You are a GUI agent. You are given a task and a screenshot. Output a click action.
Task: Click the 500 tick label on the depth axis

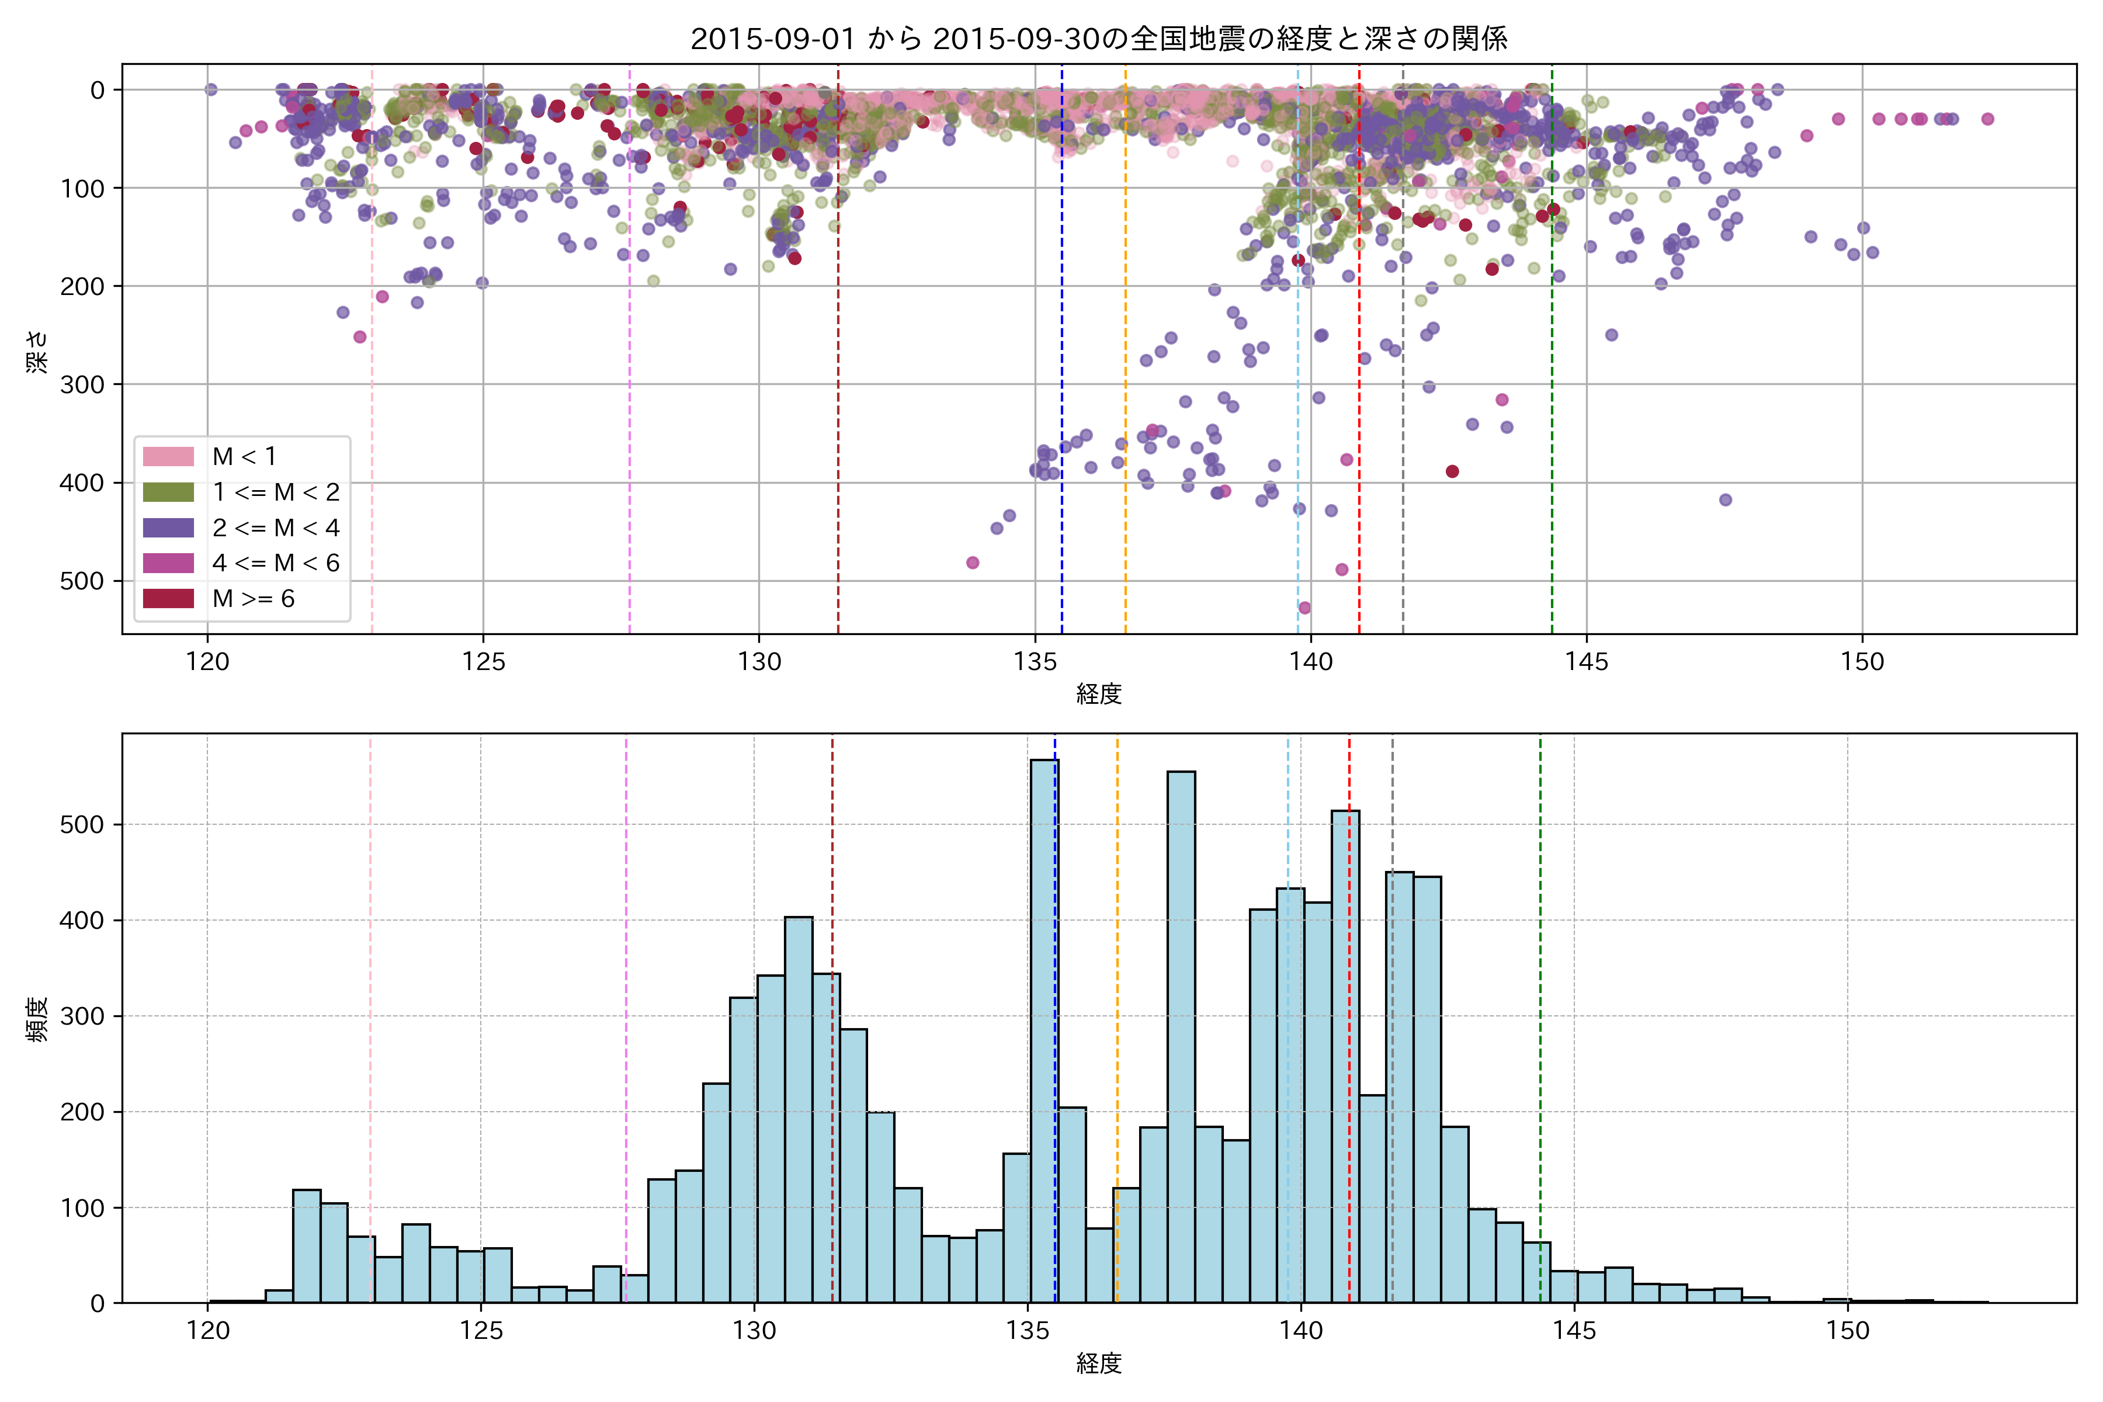[82, 581]
